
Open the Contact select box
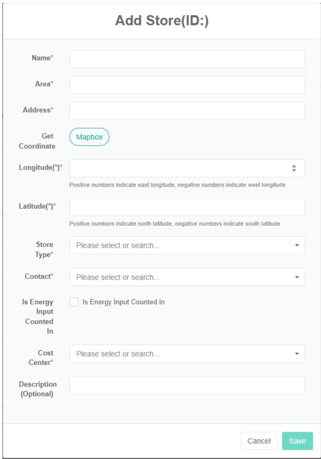pos(182,277)
